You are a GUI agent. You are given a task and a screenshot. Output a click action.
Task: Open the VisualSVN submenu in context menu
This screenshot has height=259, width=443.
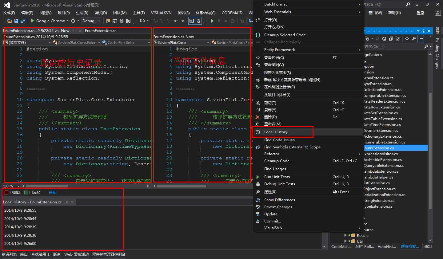(308, 228)
